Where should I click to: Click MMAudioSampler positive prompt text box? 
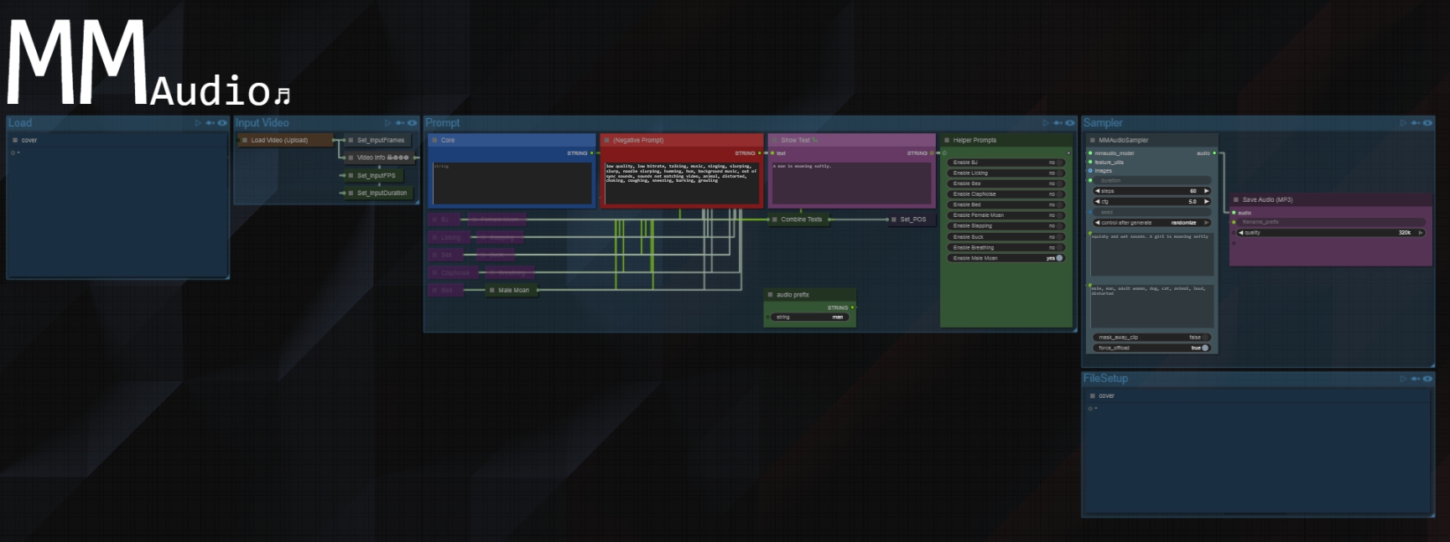(x=1151, y=255)
